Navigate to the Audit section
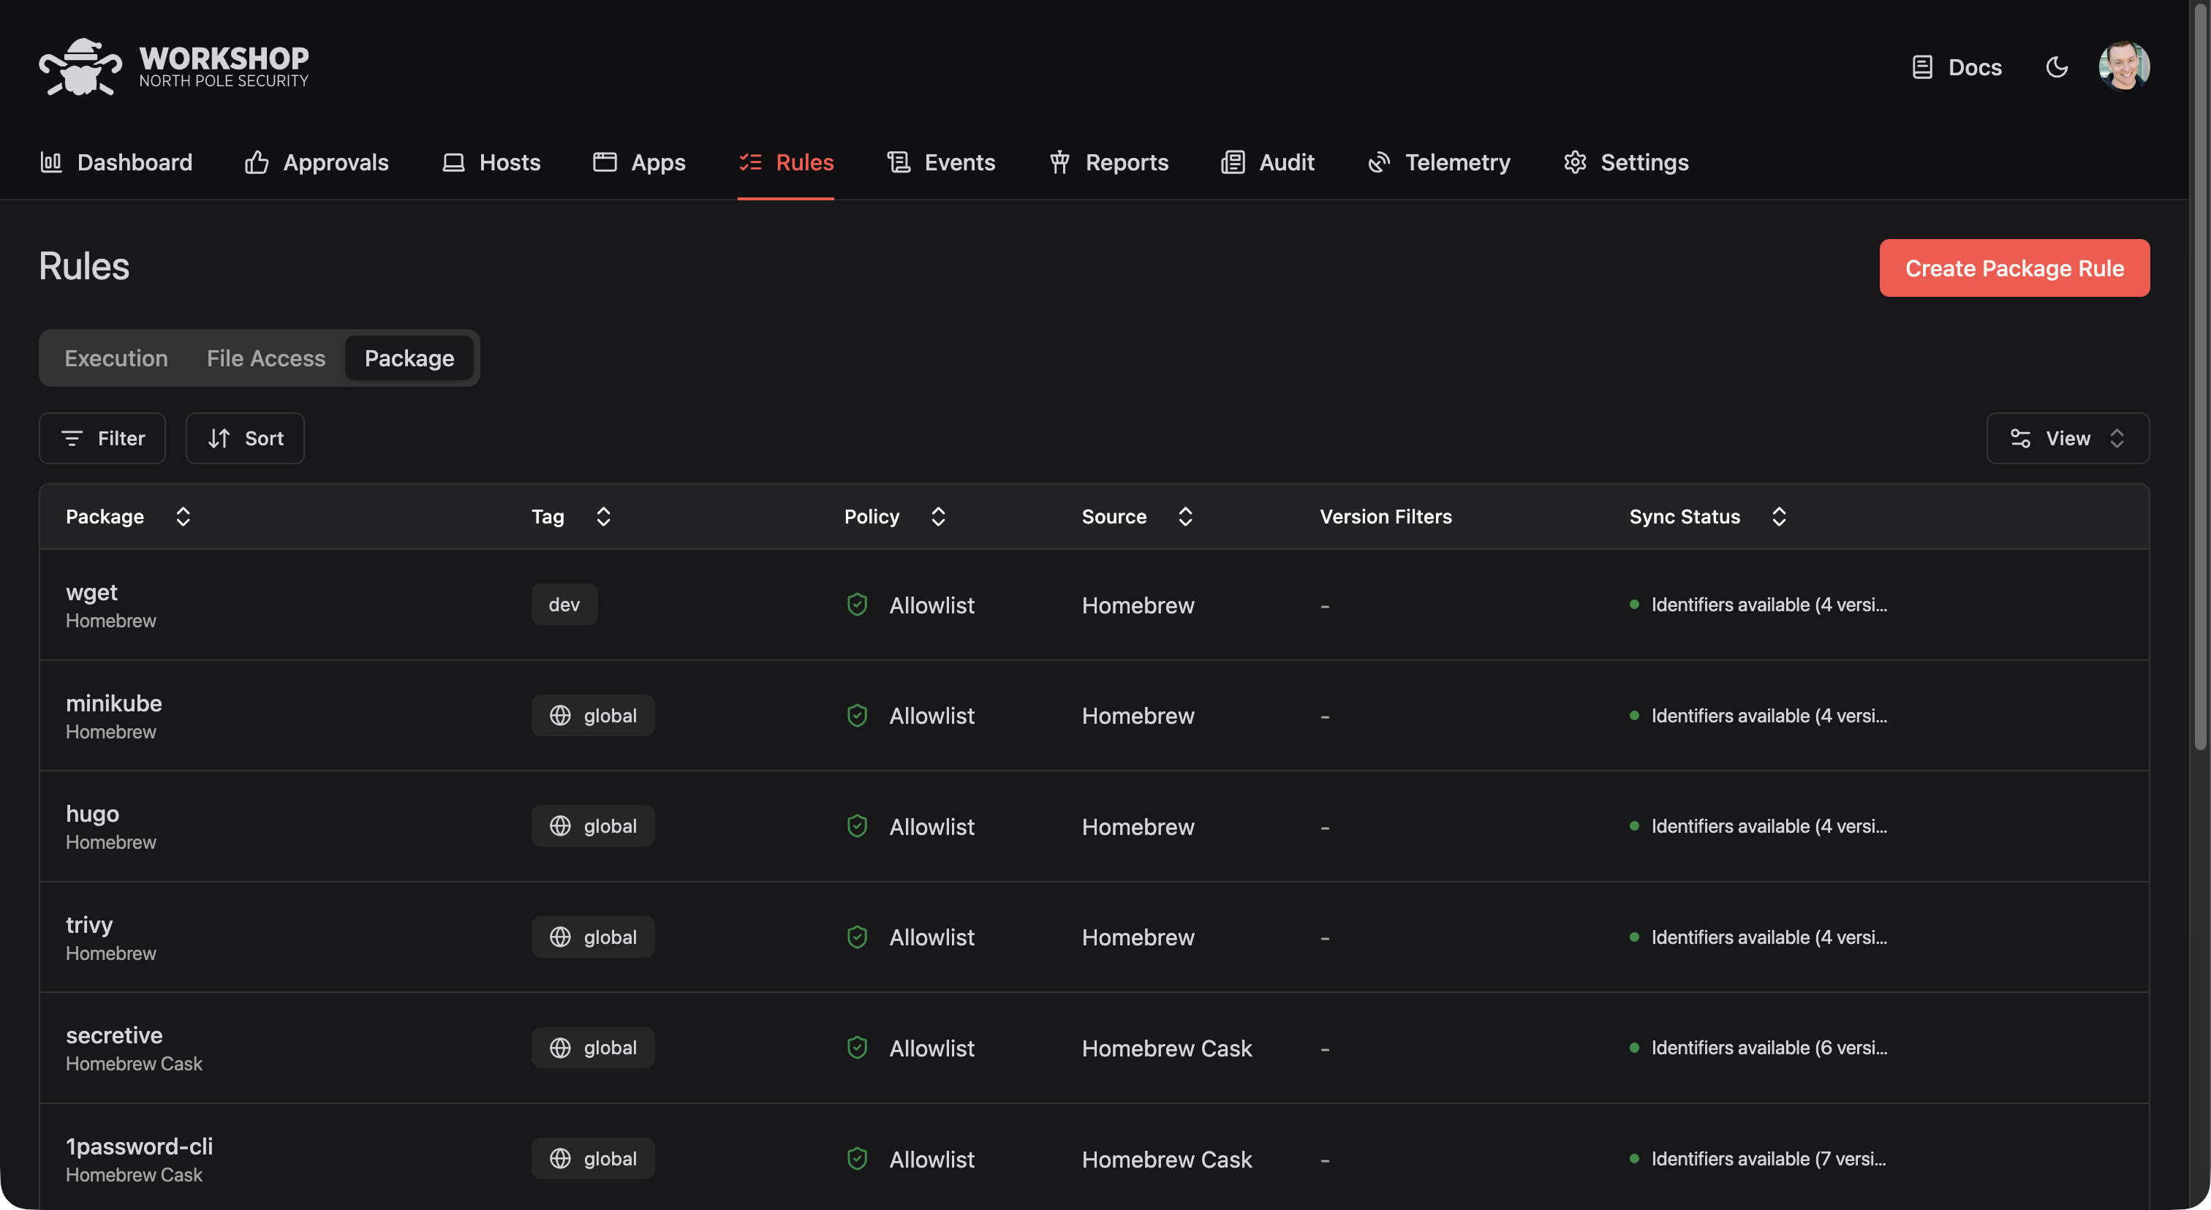Image resolution: width=2211 pixels, height=1210 pixels. coord(1269,162)
